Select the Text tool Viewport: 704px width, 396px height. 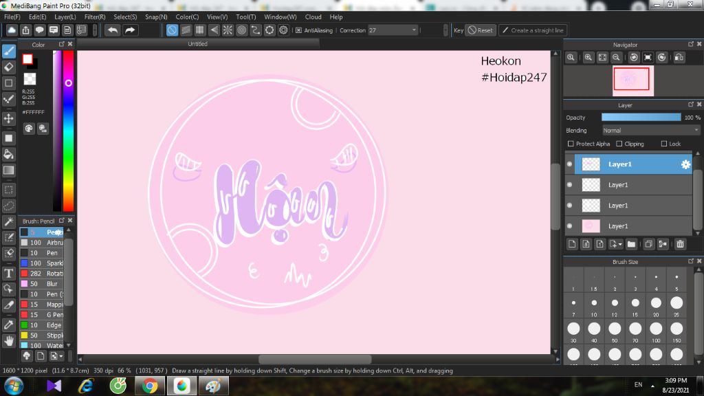pyautogui.click(x=9, y=273)
